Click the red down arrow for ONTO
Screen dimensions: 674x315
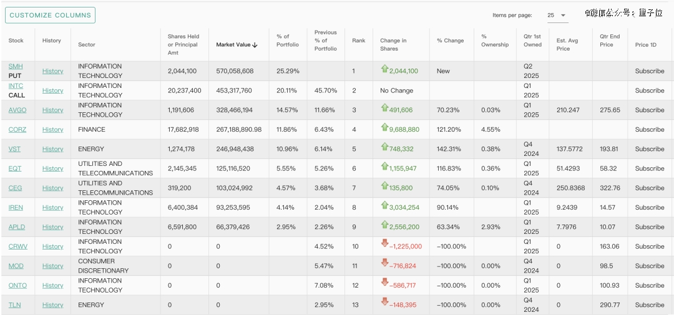tap(384, 283)
